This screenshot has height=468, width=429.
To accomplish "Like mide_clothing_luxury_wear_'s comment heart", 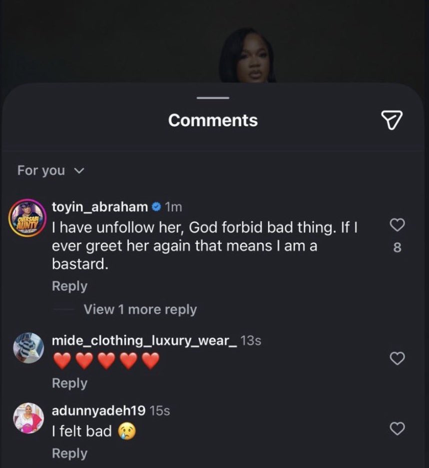I will 397,358.
